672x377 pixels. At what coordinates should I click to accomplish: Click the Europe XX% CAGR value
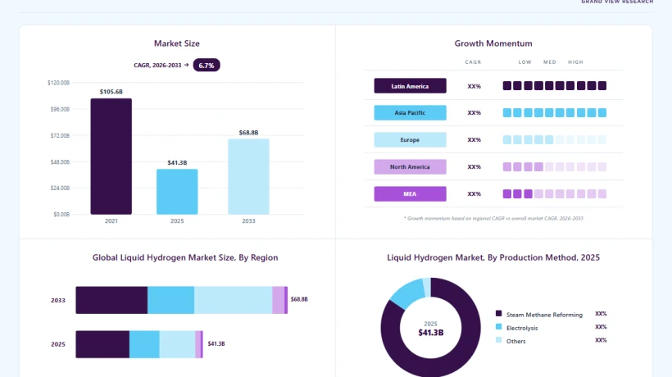point(474,139)
